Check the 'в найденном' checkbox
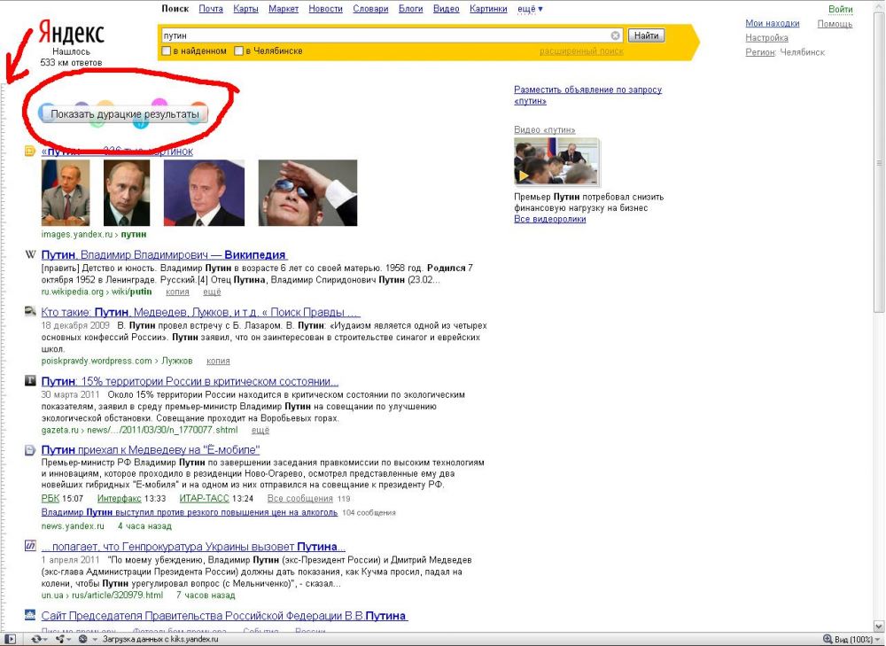886x646 pixels. click(167, 51)
